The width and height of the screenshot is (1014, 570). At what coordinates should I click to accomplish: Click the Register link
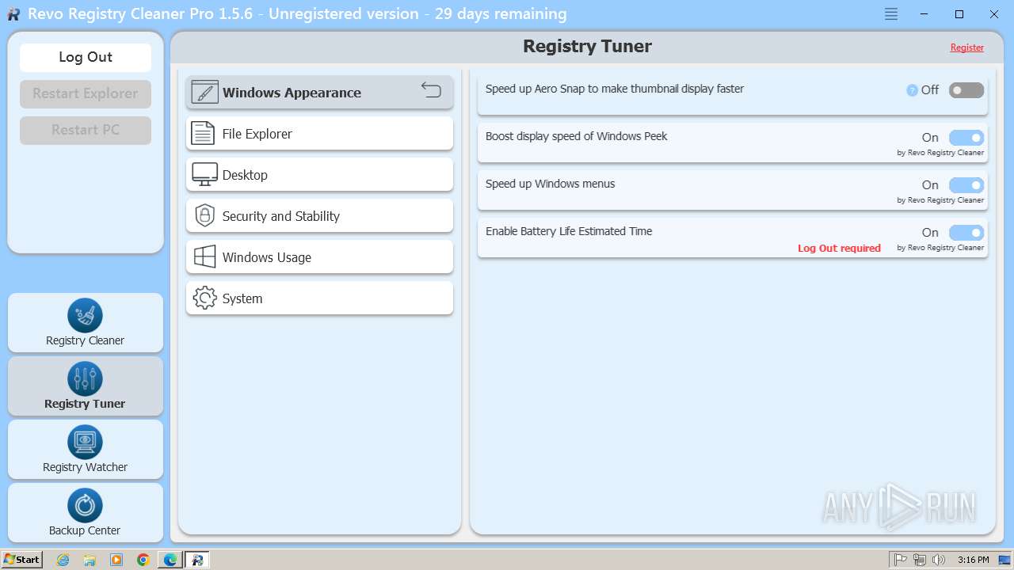[x=967, y=47]
